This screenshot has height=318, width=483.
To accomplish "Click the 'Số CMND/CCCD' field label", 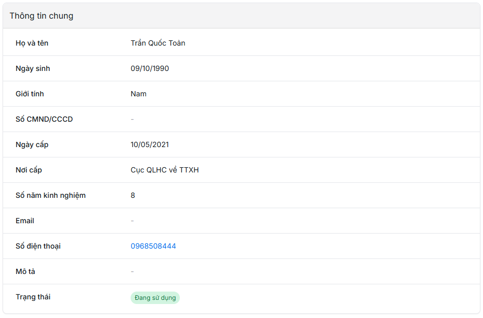I will tap(44, 119).
